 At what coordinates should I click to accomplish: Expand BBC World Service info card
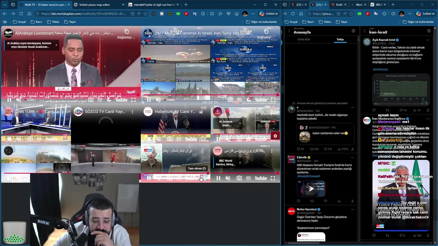coord(240,162)
